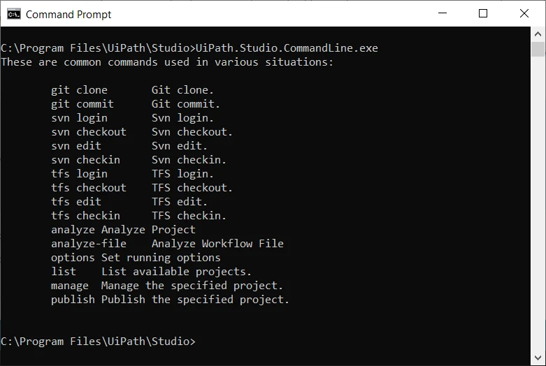This screenshot has height=366, width=546.
Task: Click the 'svn checkin' command
Action: [x=85, y=160]
